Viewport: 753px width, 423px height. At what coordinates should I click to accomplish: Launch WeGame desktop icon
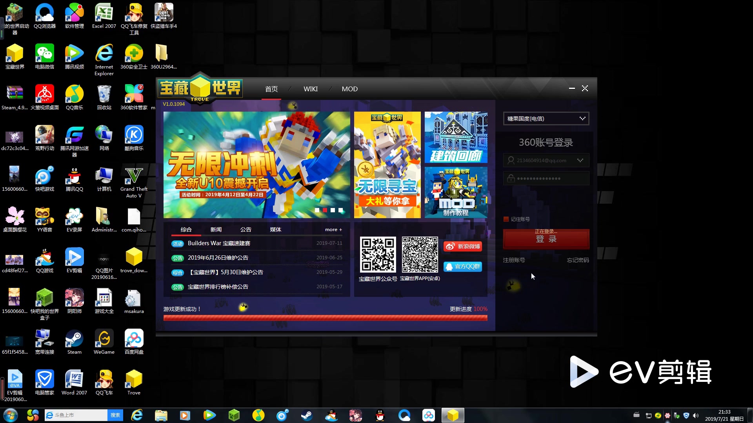tap(104, 342)
